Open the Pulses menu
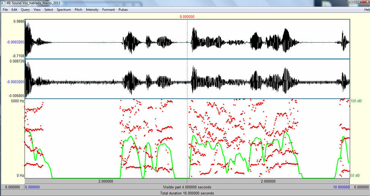Viewport: 370px width, 196px height. point(123,9)
